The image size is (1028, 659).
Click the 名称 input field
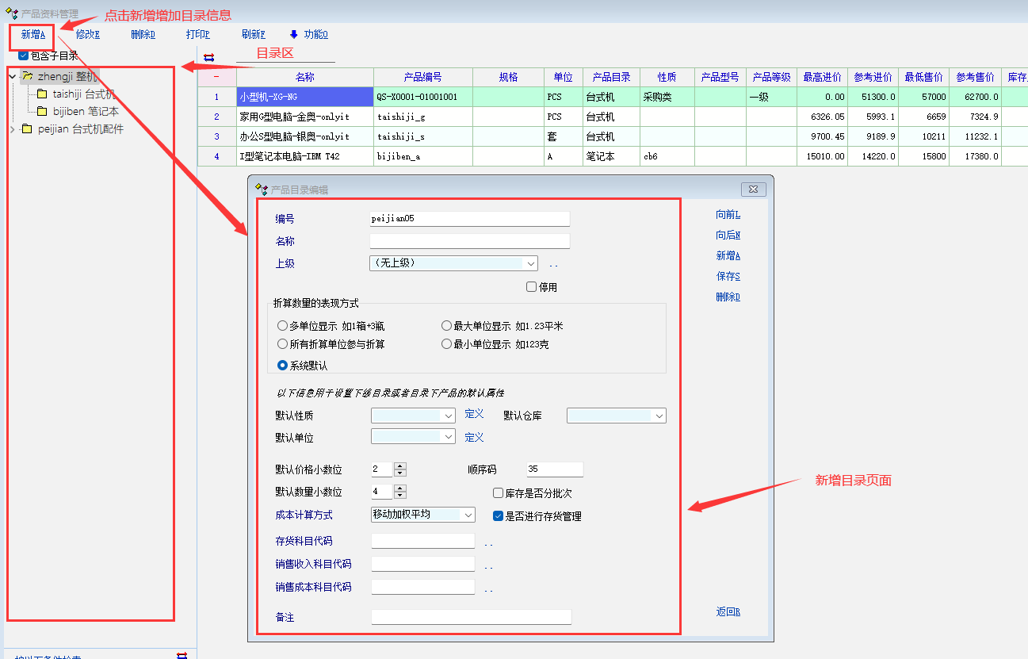click(469, 241)
